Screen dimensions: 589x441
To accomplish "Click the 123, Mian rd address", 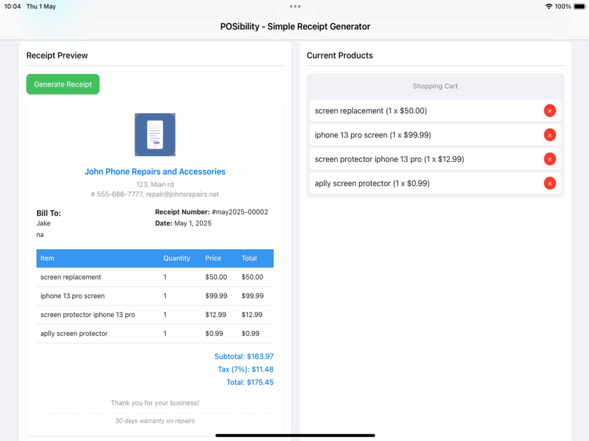I will point(155,184).
